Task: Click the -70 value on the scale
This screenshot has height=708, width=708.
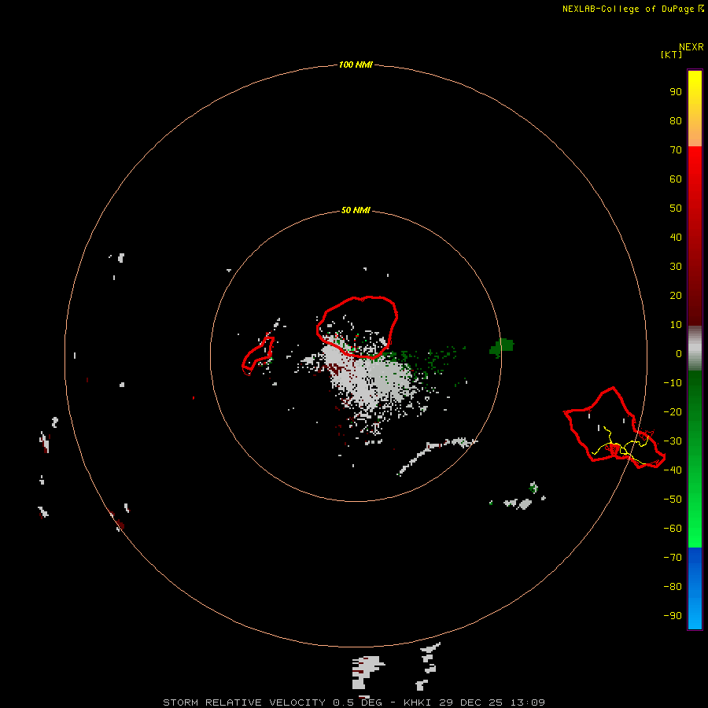Action: tap(673, 557)
